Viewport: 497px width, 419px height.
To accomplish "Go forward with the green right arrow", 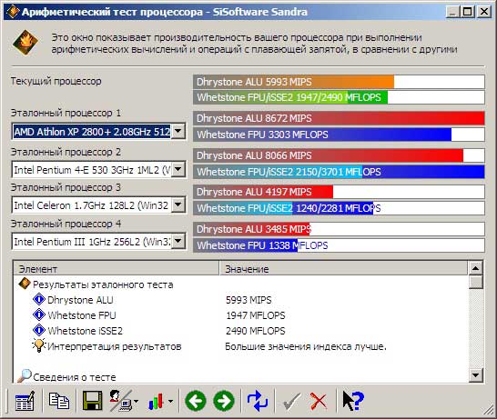I will coord(224,401).
